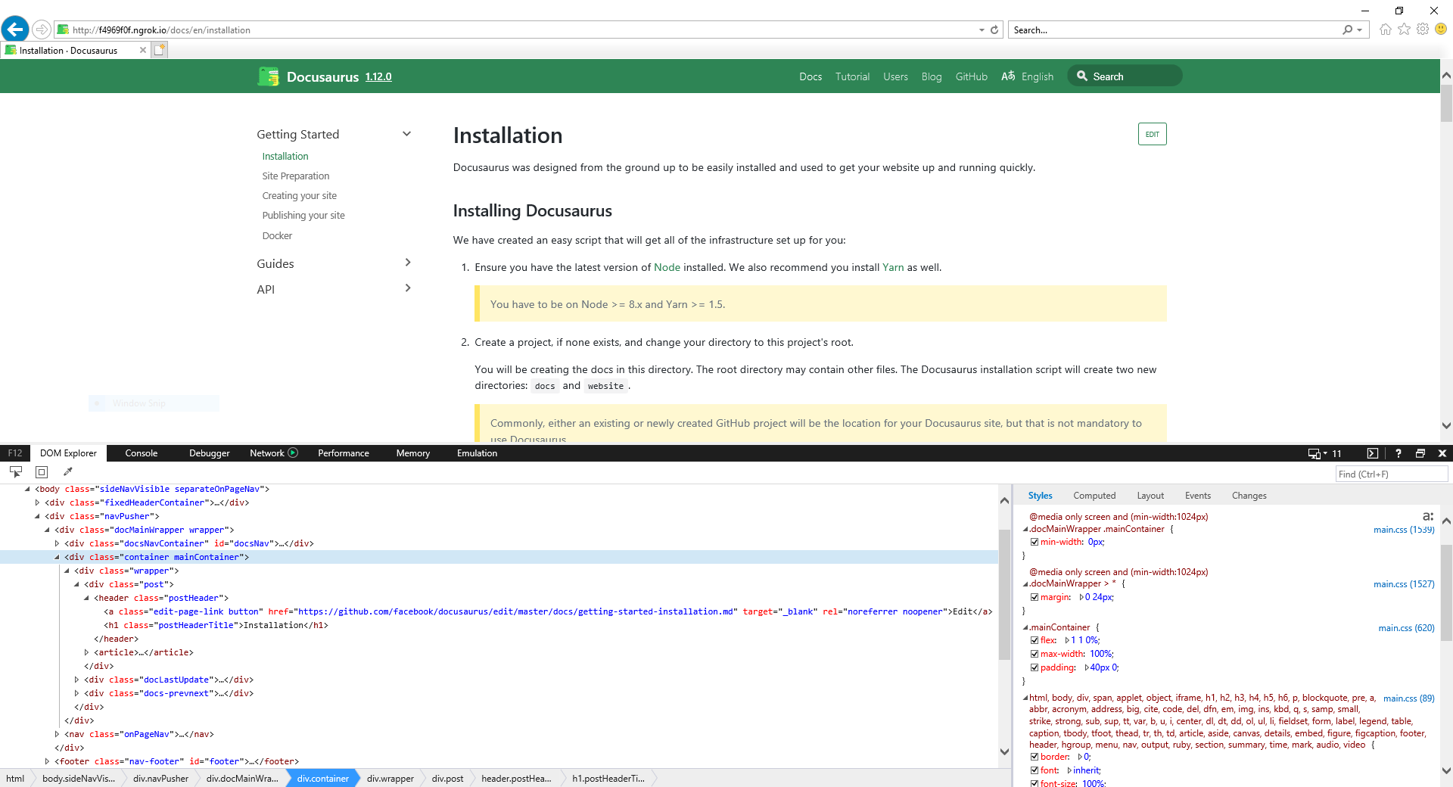Select the color picker eyedropper tool

pos(67,472)
